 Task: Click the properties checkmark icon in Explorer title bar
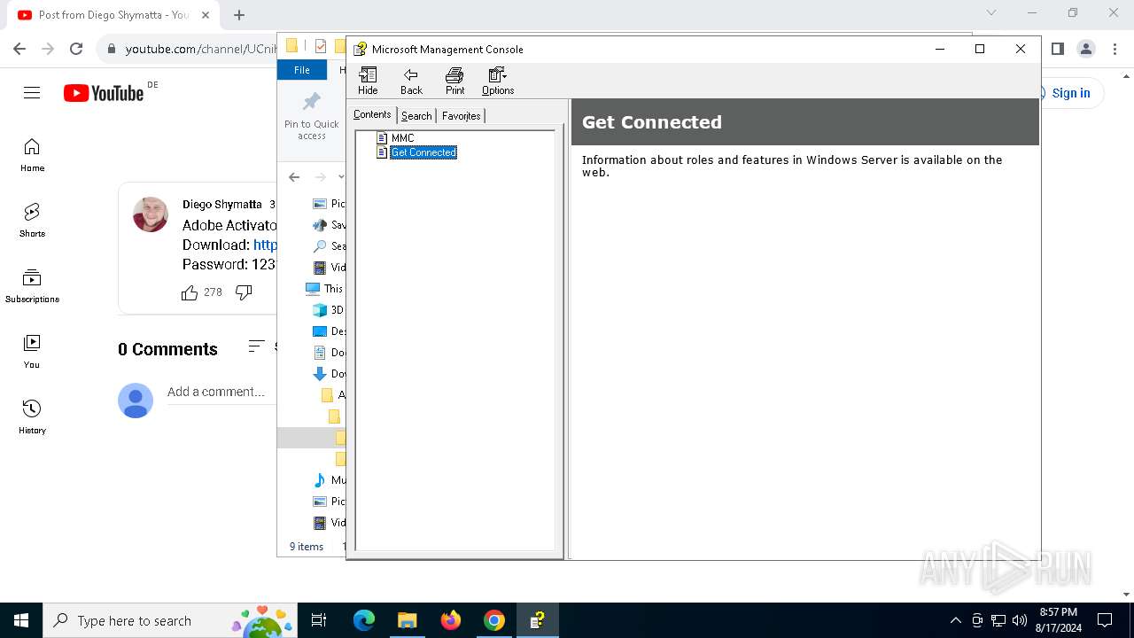click(x=320, y=46)
